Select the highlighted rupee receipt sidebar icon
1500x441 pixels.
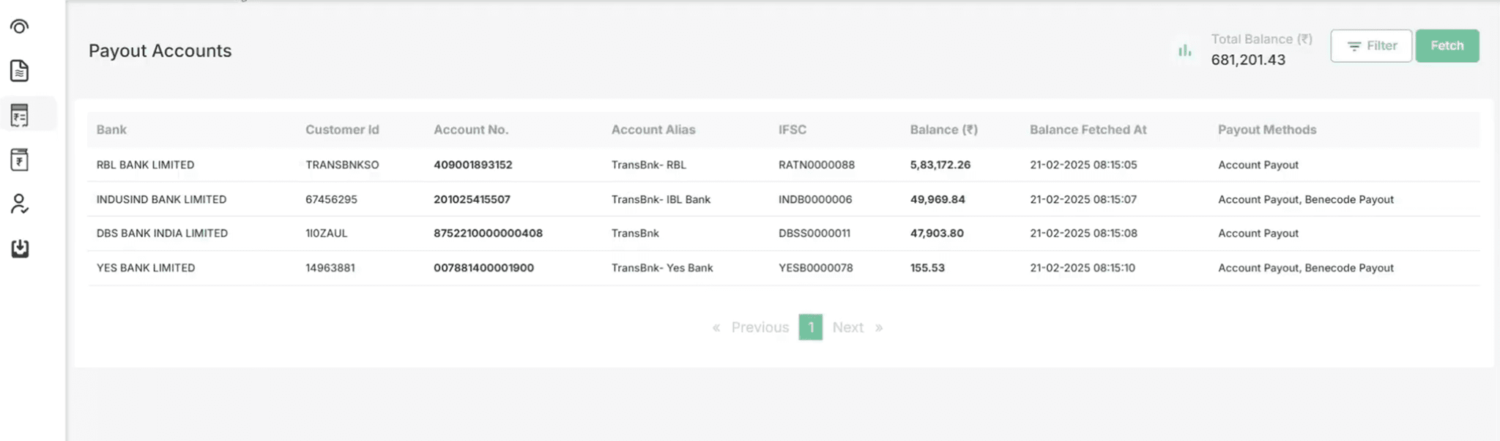point(20,115)
